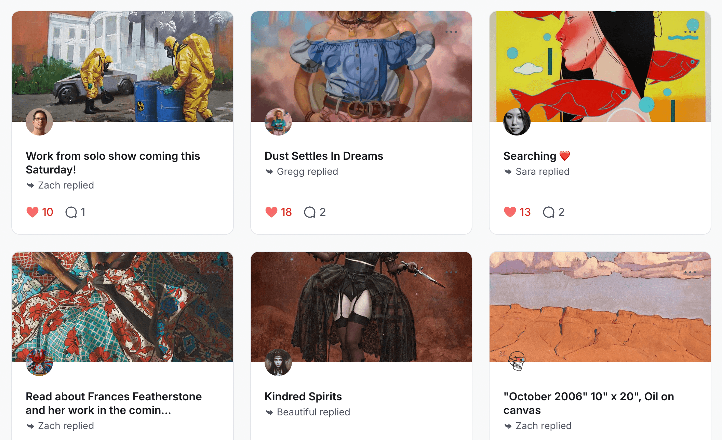This screenshot has width=722, height=440.
Task: Open the Searching author's profile picture
Action: click(x=517, y=122)
